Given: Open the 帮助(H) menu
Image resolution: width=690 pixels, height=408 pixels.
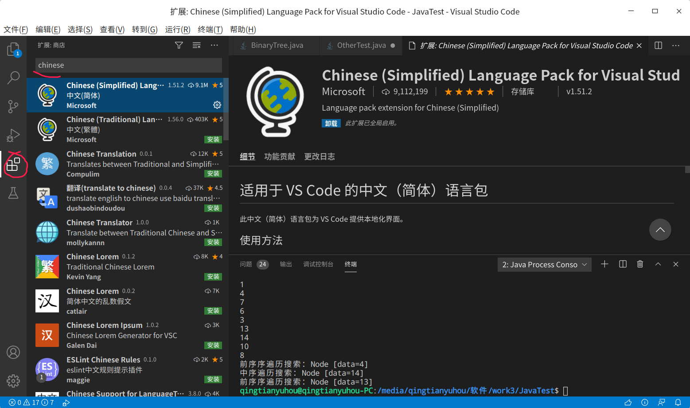Looking at the screenshot, I should coord(243,30).
